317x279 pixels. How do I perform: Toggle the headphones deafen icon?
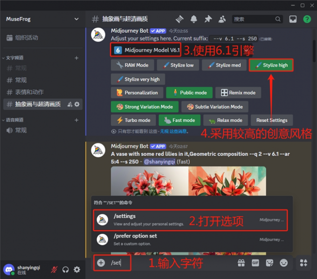point(66,270)
